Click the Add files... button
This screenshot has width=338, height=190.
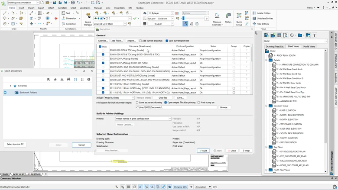[x=103, y=41]
